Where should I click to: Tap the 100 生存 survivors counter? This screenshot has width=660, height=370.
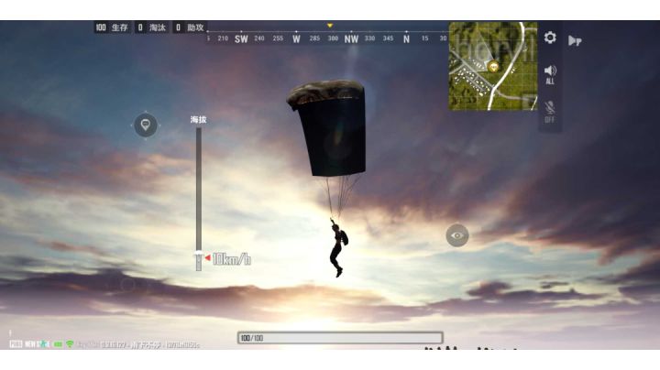[x=112, y=27]
